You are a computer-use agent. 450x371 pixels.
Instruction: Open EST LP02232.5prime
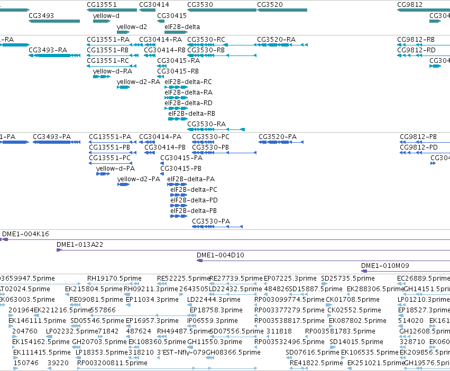point(72,331)
